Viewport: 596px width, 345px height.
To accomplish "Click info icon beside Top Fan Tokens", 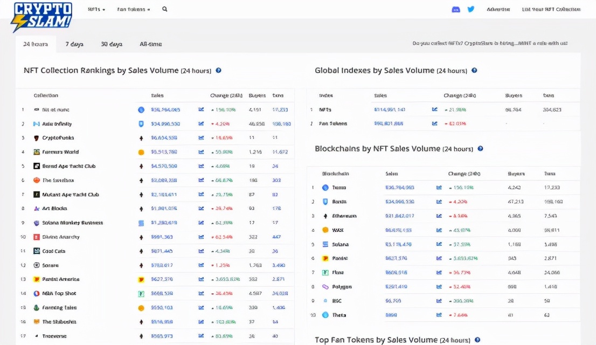I will 476,340.
